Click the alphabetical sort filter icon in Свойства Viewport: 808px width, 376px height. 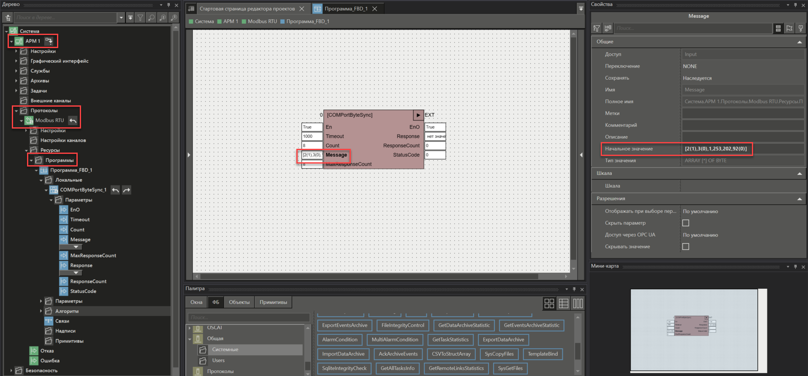tap(597, 28)
